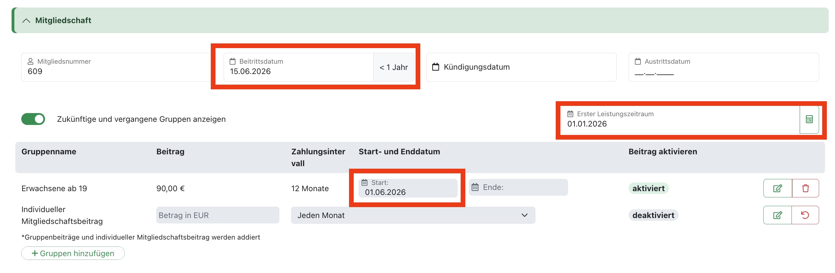The height and width of the screenshot is (273, 835).
Task: Click the Erster Leistungszeitraum date field
Action: point(680,119)
